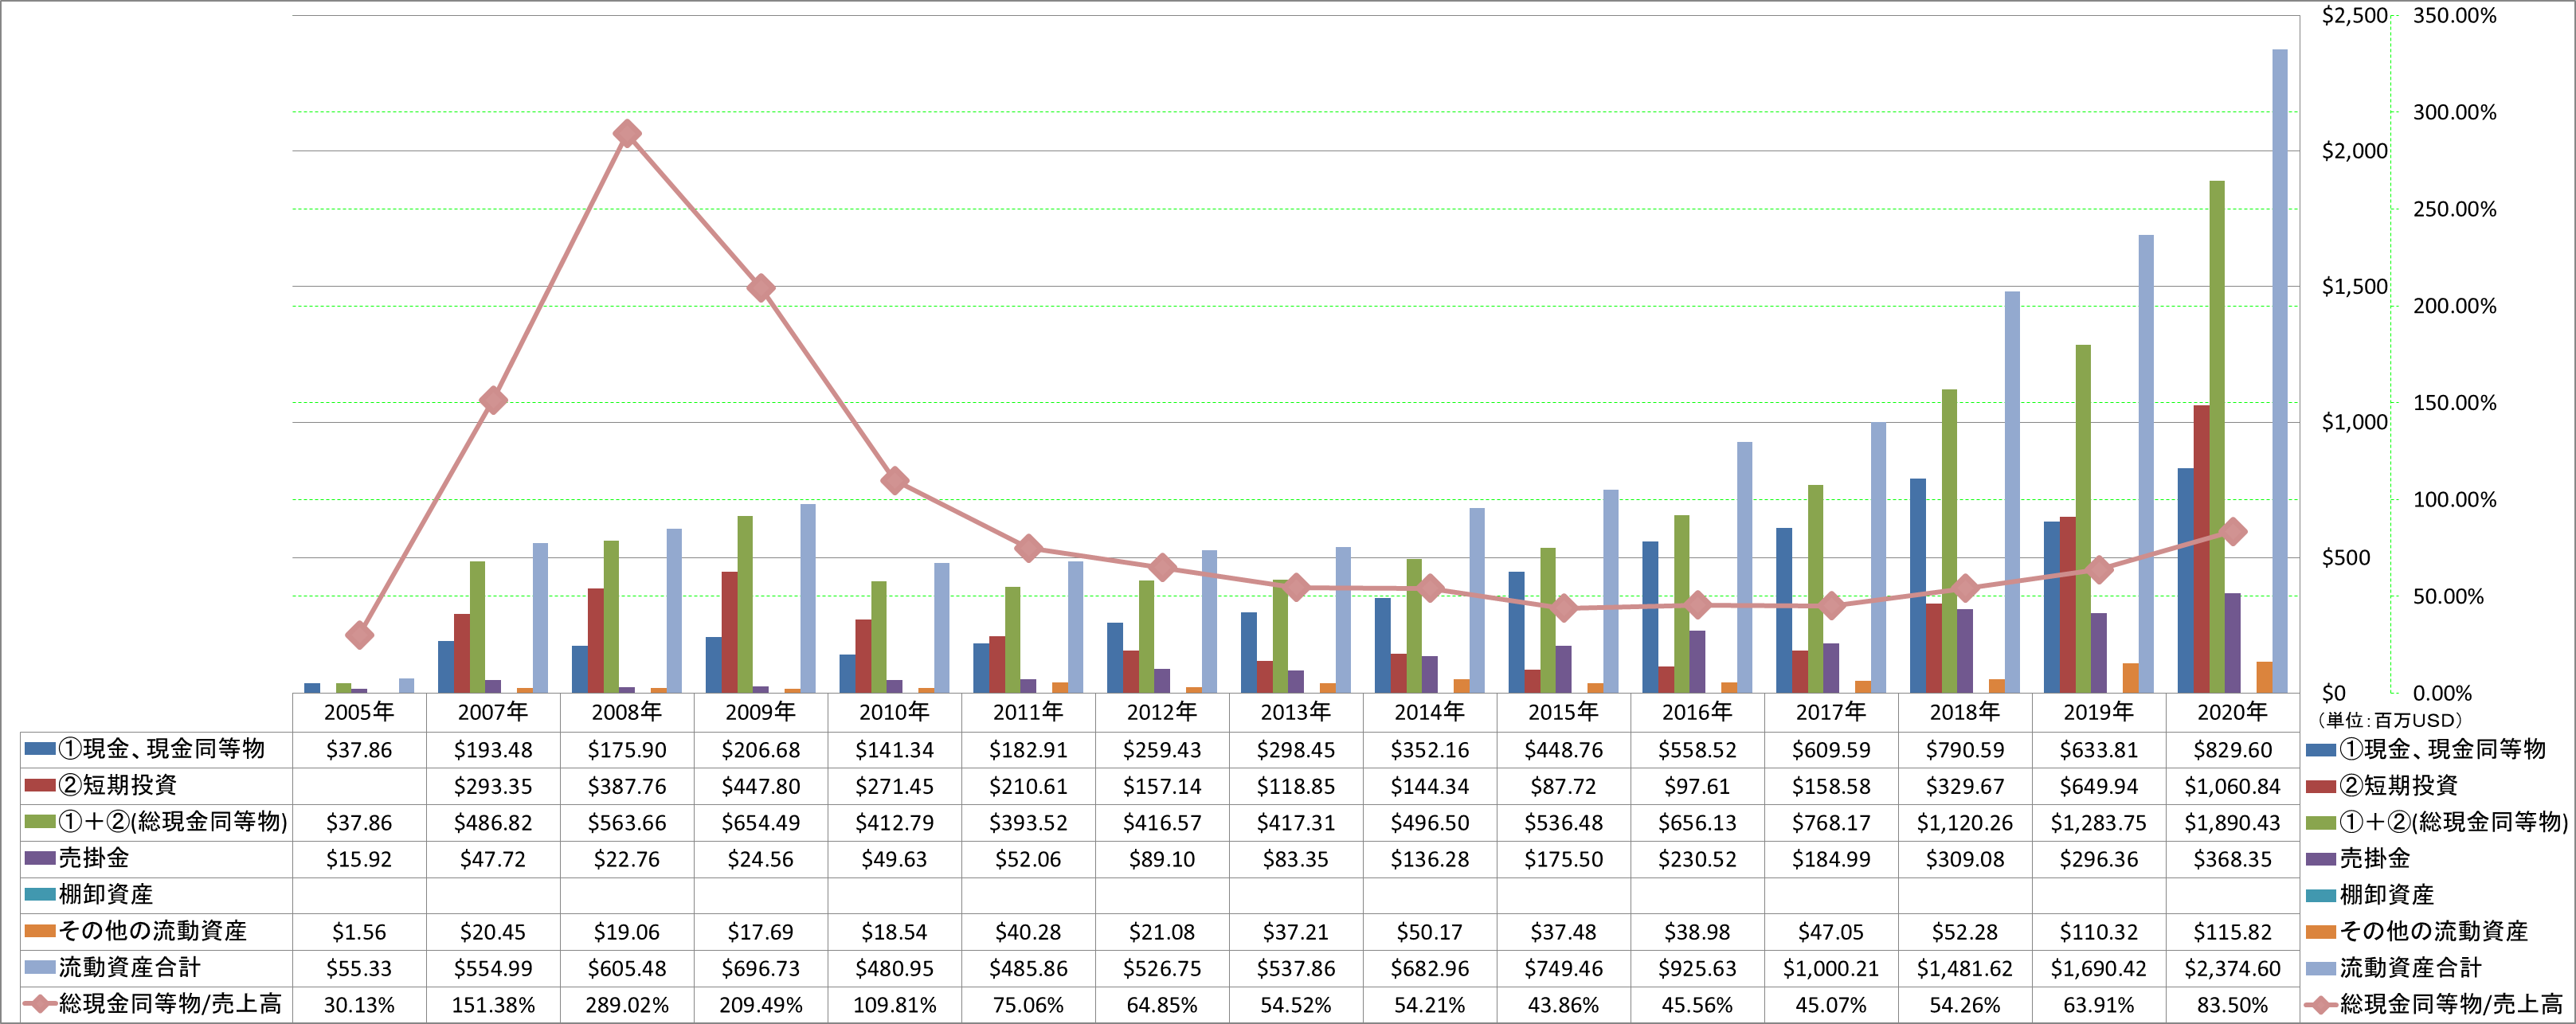Select the right-side legend entry ②短期投資
This screenshot has height=1024, width=2576.
(x=2382, y=785)
